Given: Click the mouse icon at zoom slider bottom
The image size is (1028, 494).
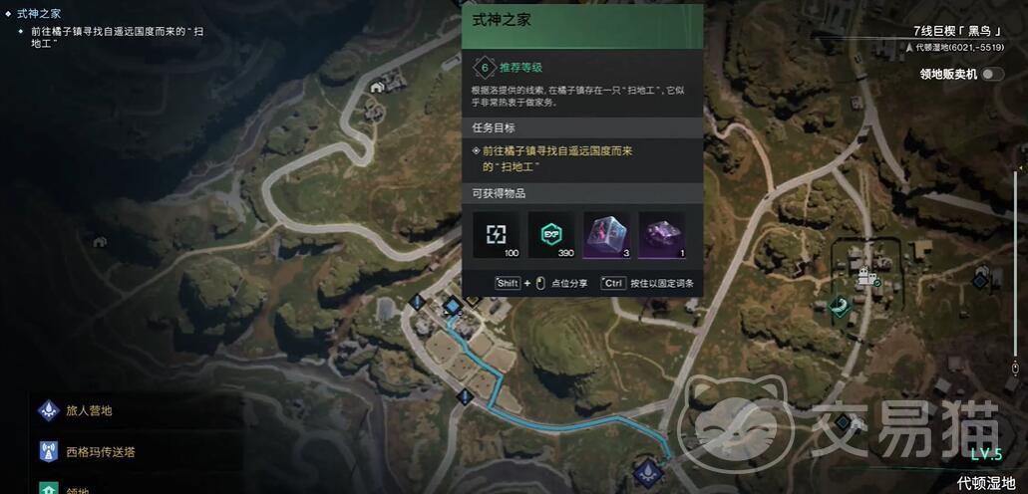Looking at the screenshot, I should coord(1016,367).
